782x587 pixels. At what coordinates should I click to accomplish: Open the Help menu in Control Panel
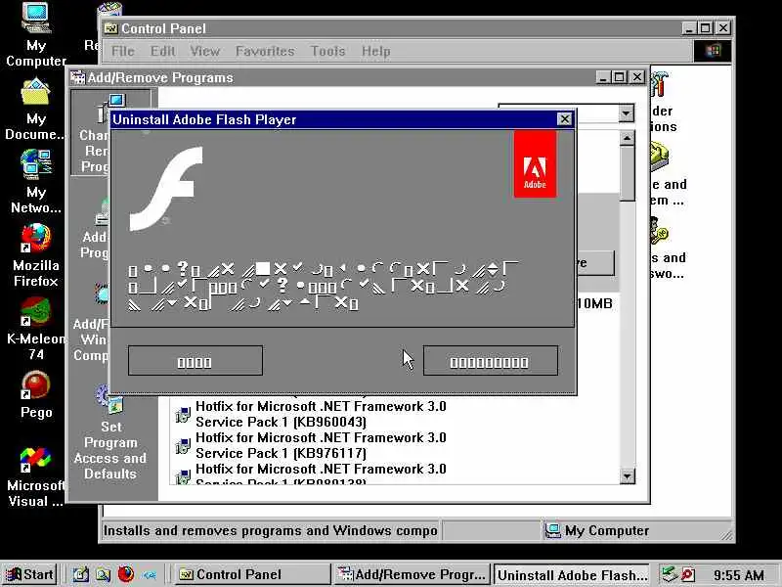click(375, 51)
